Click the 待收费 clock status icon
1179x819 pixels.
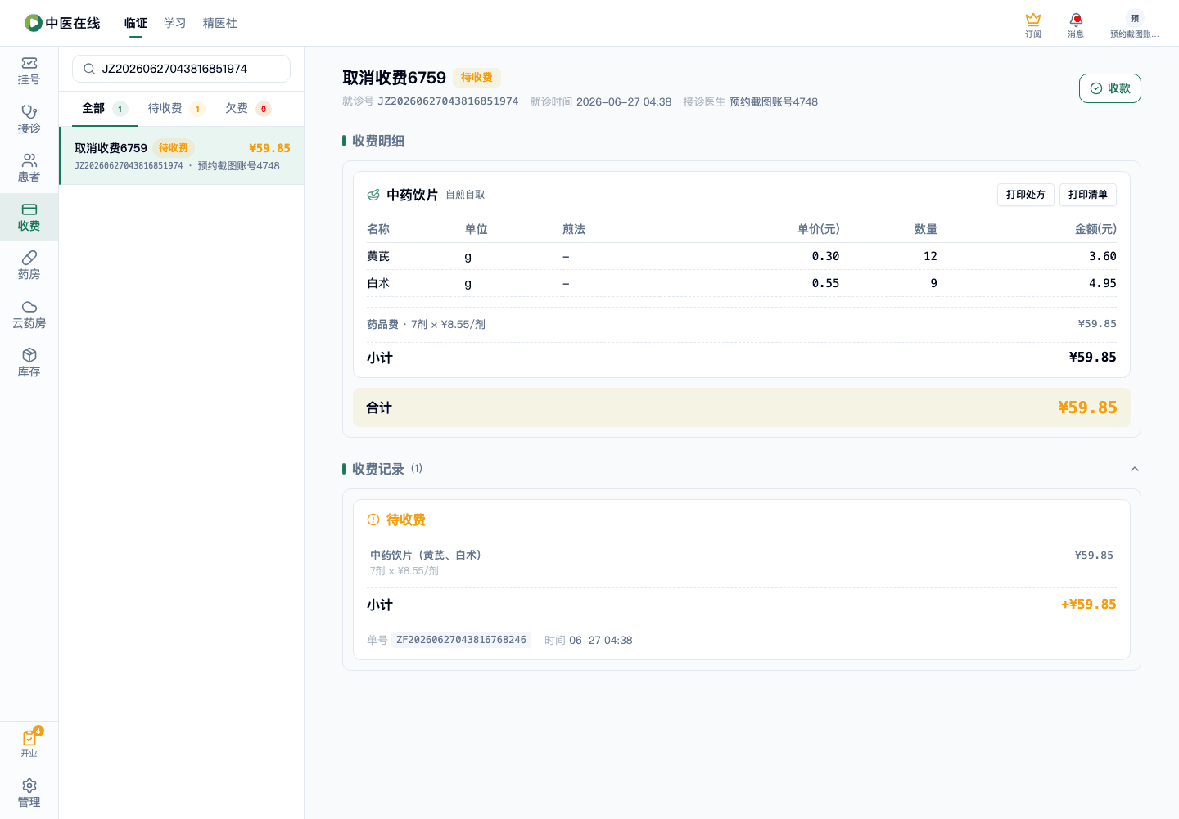[373, 520]
